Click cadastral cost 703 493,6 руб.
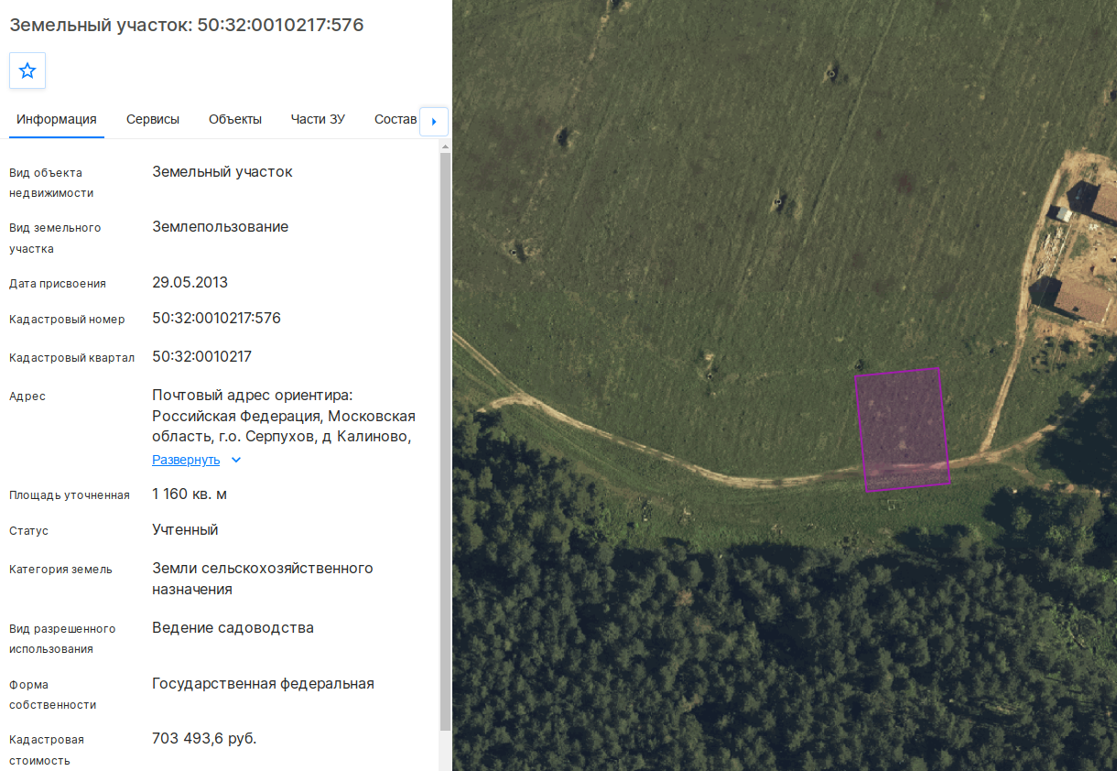The height and width of the screenshot is (771, 1117). pos(204,738)
